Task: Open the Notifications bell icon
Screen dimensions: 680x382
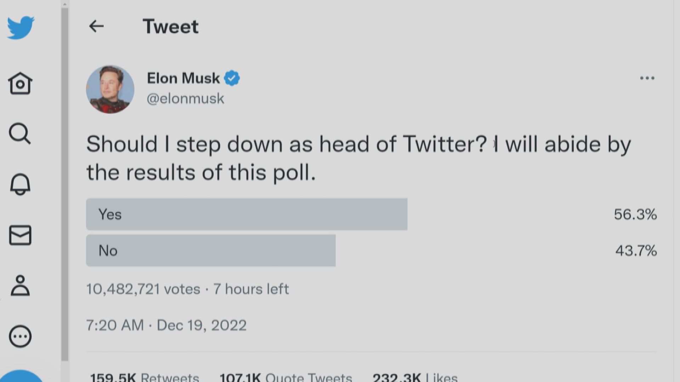Action: coord(20,184)
